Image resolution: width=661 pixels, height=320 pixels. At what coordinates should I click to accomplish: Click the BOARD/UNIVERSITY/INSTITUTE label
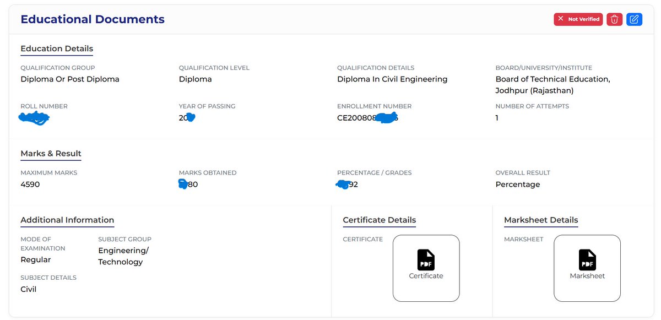(x=544, y=68)
